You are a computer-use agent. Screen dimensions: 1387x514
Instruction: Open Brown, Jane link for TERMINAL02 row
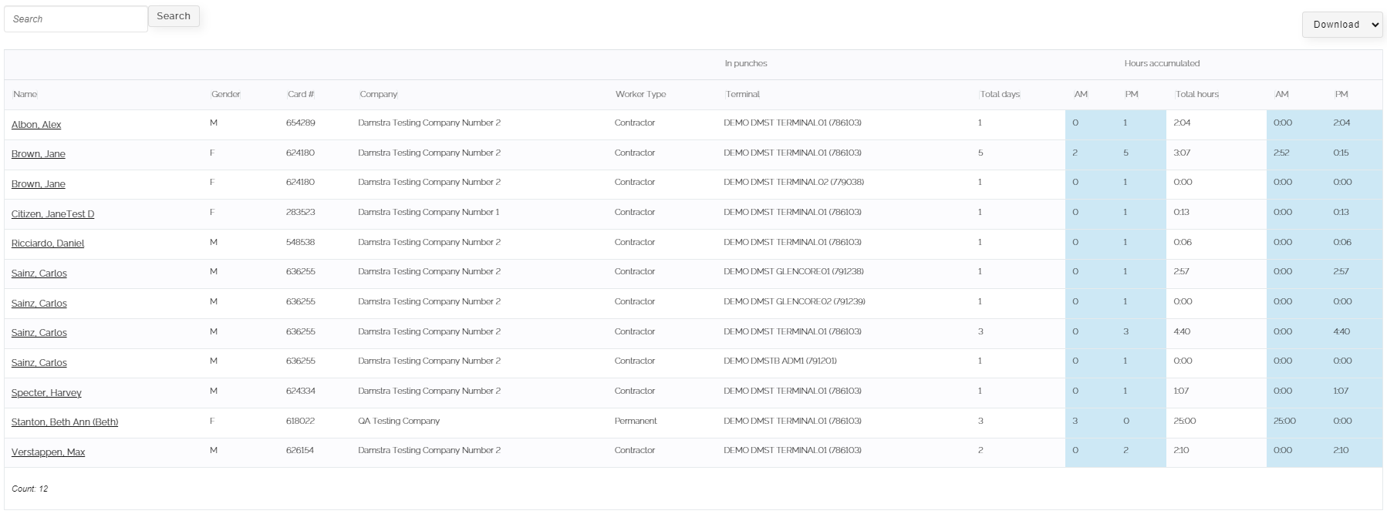39,183
